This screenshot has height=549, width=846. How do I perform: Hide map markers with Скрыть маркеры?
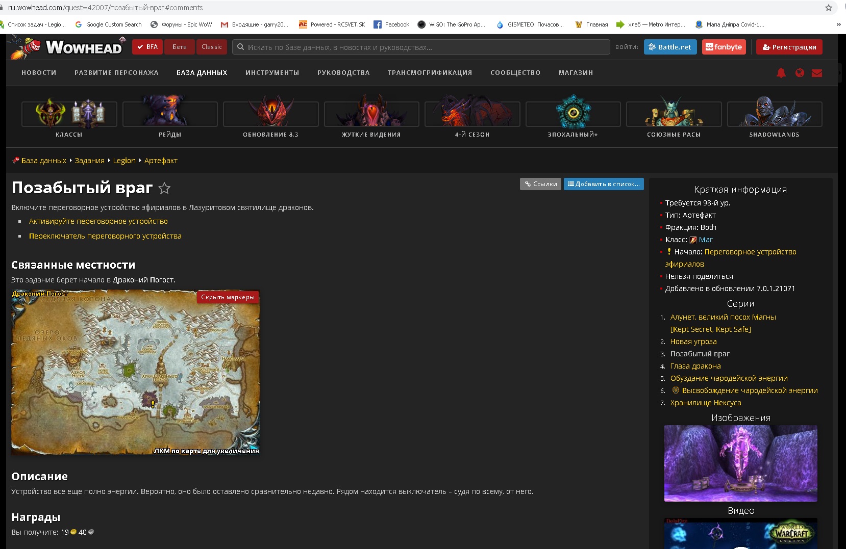pos(228,297)
